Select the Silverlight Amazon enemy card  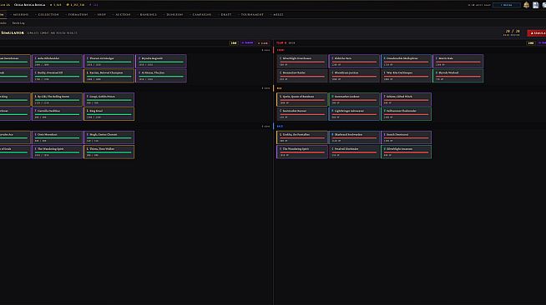[406, 152]
